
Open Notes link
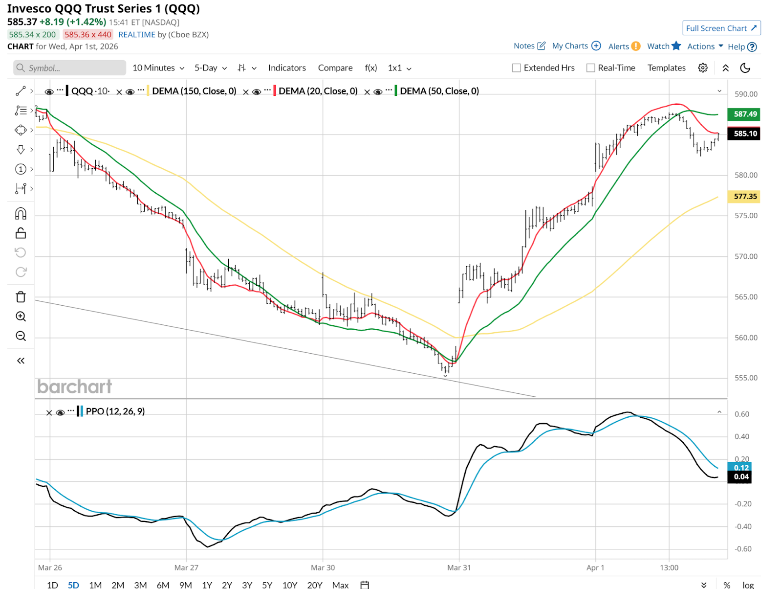(529, 46)
